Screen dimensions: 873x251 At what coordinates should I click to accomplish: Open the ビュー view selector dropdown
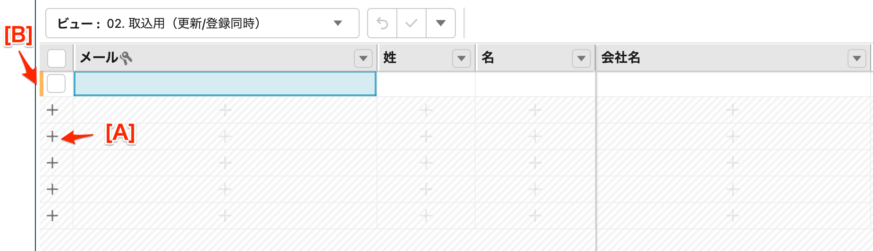click(202, 23)
